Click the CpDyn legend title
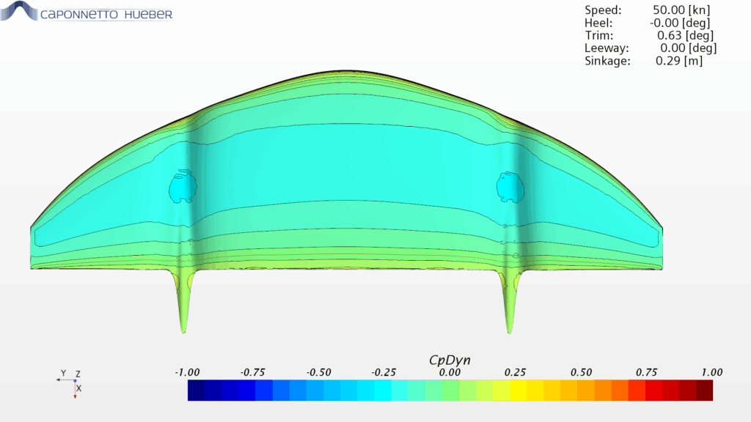 tap(449, 360)
